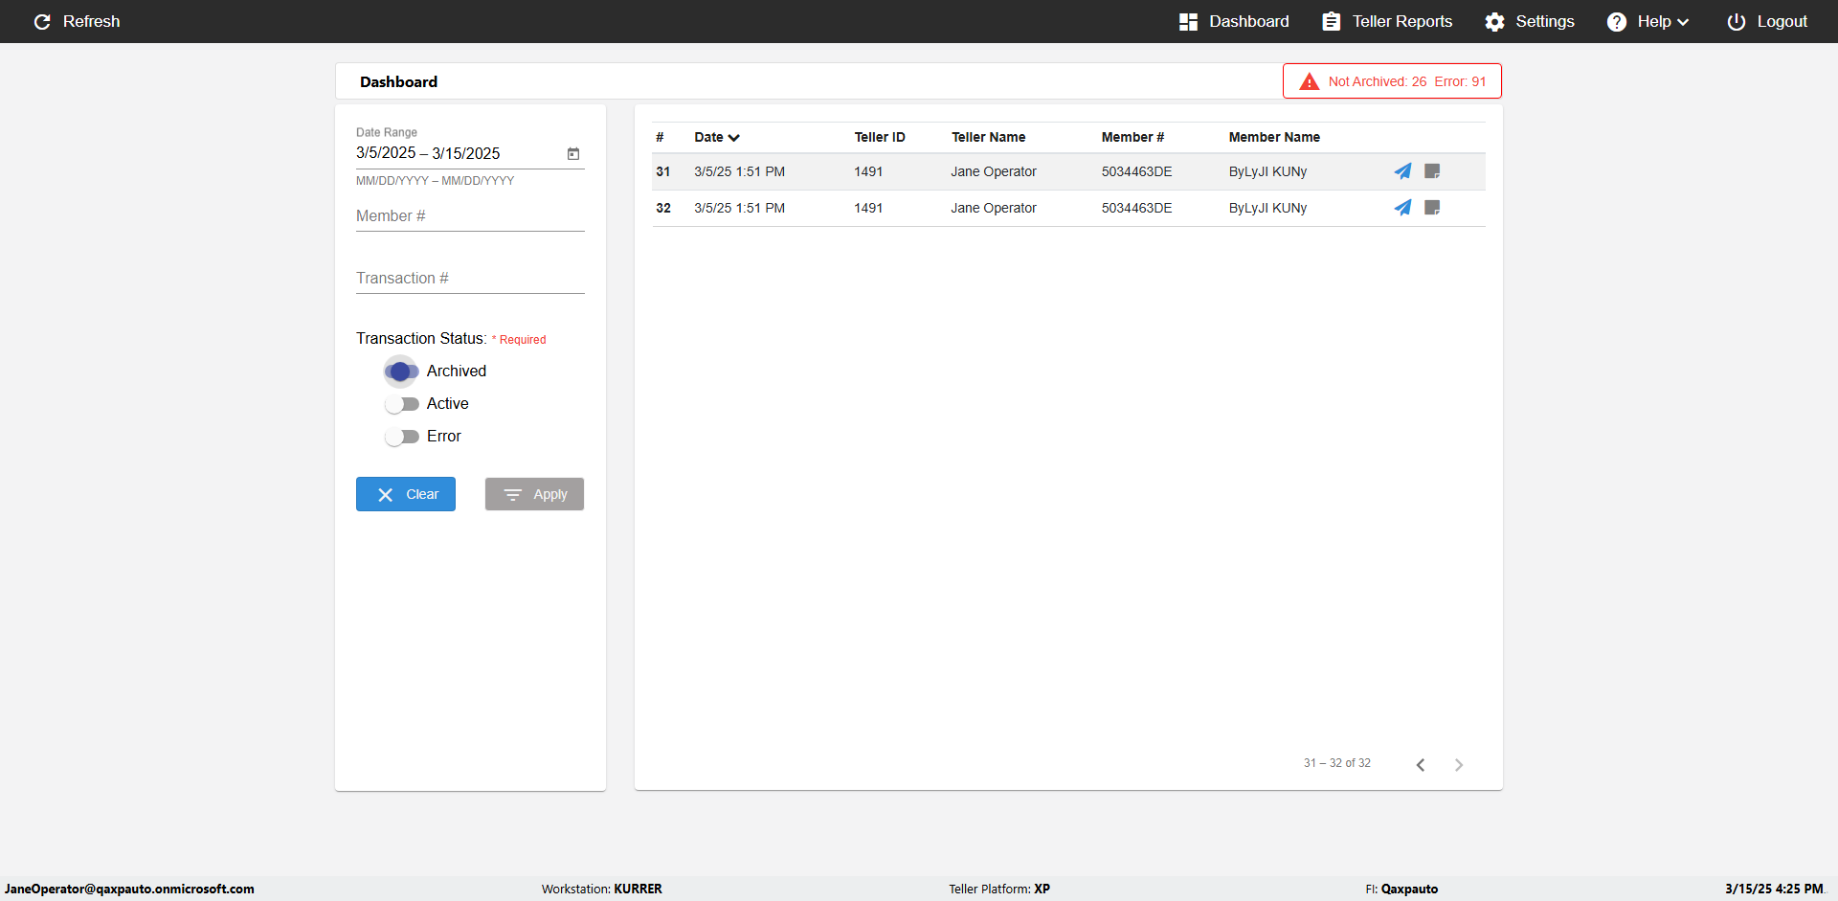
Task: Apply the filters with Apply button
Action: tap(534, 494)
